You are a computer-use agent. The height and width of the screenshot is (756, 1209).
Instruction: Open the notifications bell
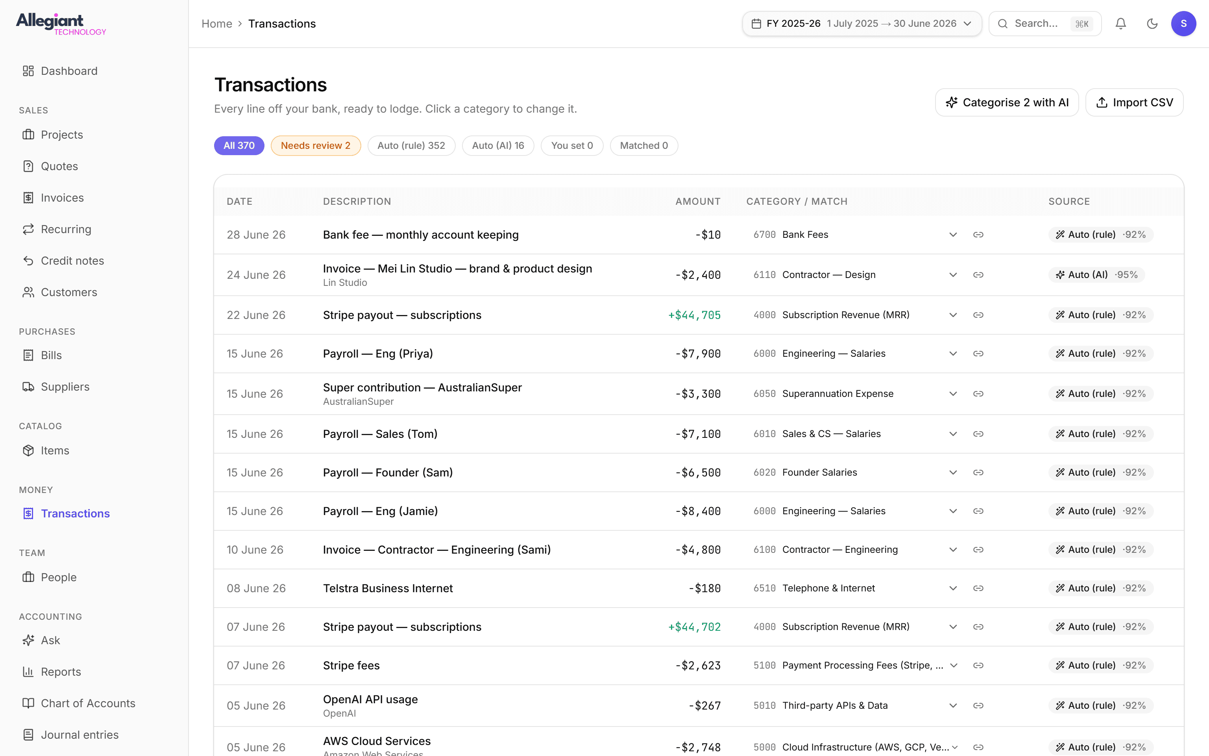point(1120,24)
